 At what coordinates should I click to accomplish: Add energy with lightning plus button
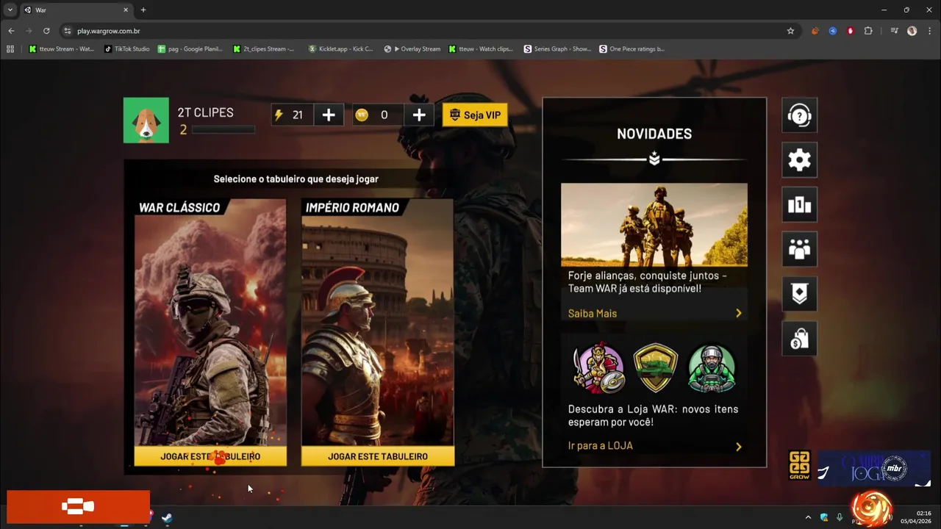[x=329, y=115]
